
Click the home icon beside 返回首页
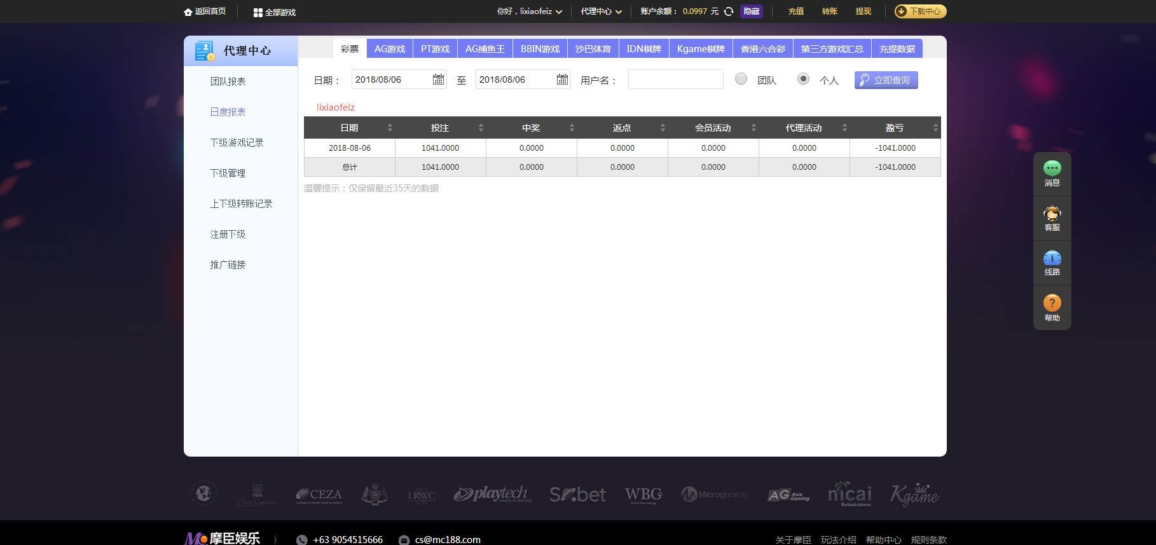[x=188, y=11]
